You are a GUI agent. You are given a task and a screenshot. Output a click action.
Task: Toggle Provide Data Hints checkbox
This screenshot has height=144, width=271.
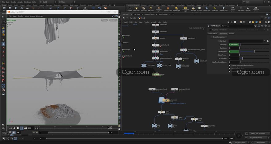[230, 68]
